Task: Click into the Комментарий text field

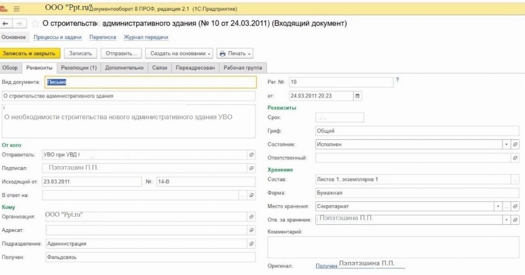Action: tap(393, 247)
